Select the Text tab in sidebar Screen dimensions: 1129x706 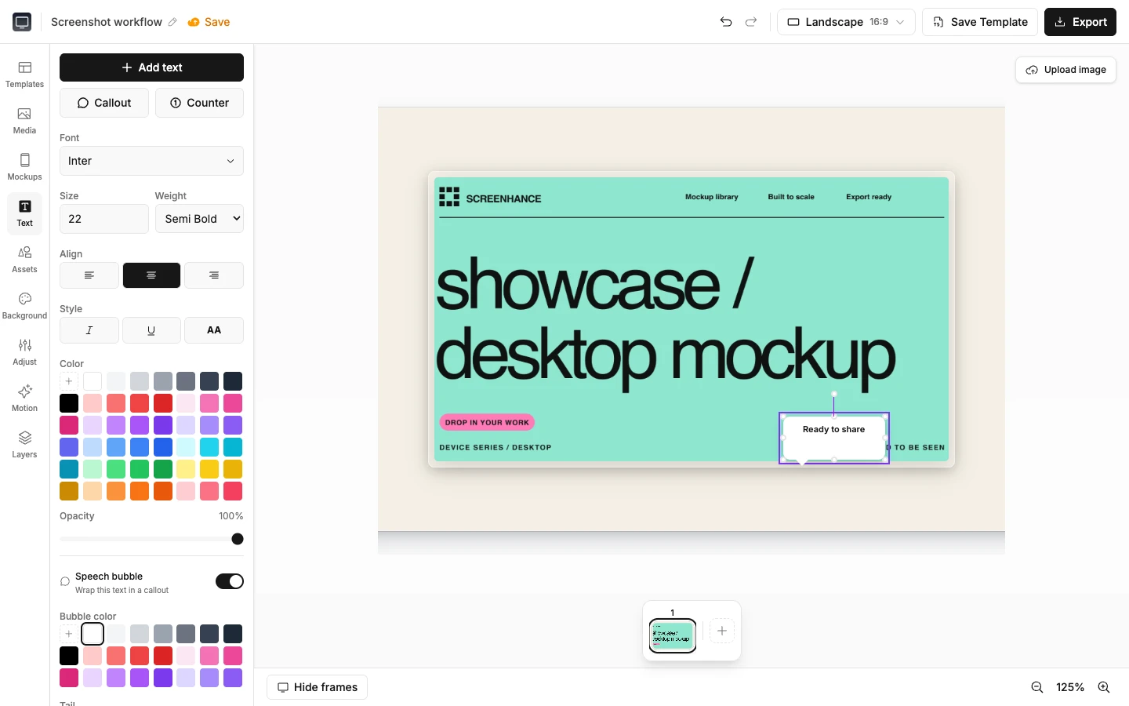pos(24,213)
